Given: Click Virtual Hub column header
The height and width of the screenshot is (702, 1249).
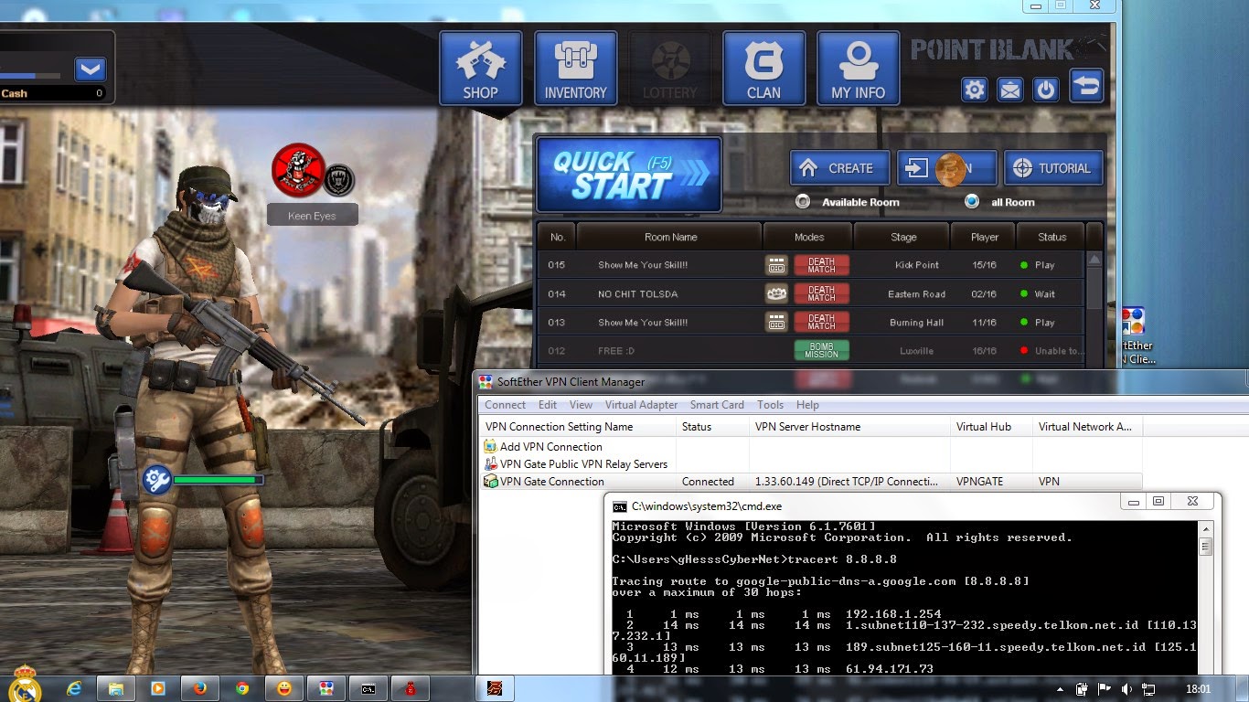Looking at the screenshot, I should pyautogui.click(x=991, y=427).
